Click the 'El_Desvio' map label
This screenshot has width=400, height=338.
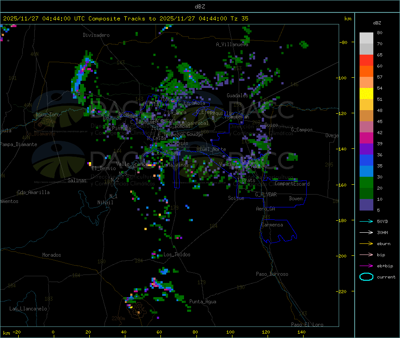click(x=104, y=168)
